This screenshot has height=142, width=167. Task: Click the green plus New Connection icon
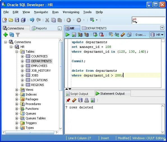pyautogui.click(x=5, y=35)
